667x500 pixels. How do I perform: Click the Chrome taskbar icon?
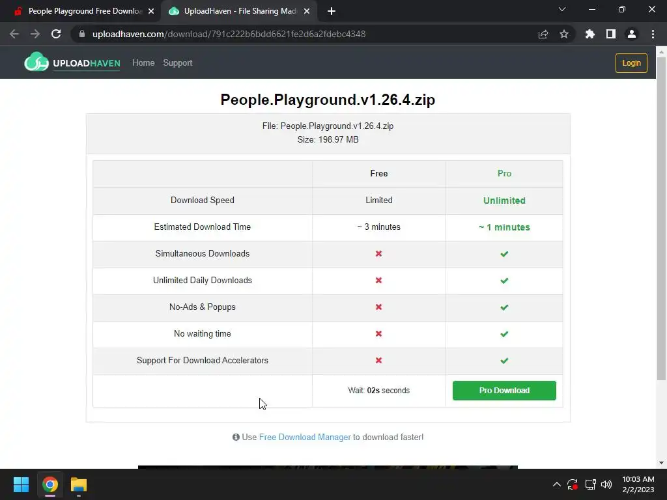[x=50, y=484]
